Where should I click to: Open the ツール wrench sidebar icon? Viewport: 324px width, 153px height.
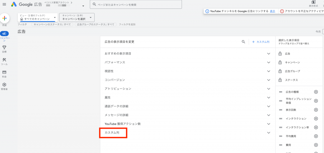(x=4, y=60)
